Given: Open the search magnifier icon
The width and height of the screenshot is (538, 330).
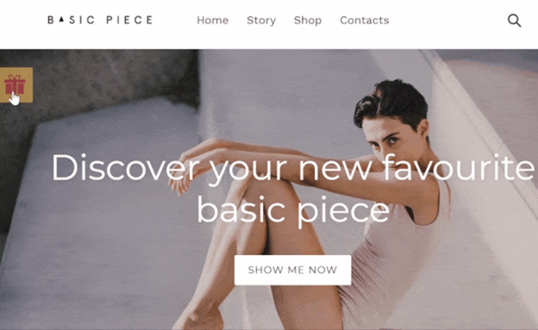Looking at the screenshot, I should 514,21.
